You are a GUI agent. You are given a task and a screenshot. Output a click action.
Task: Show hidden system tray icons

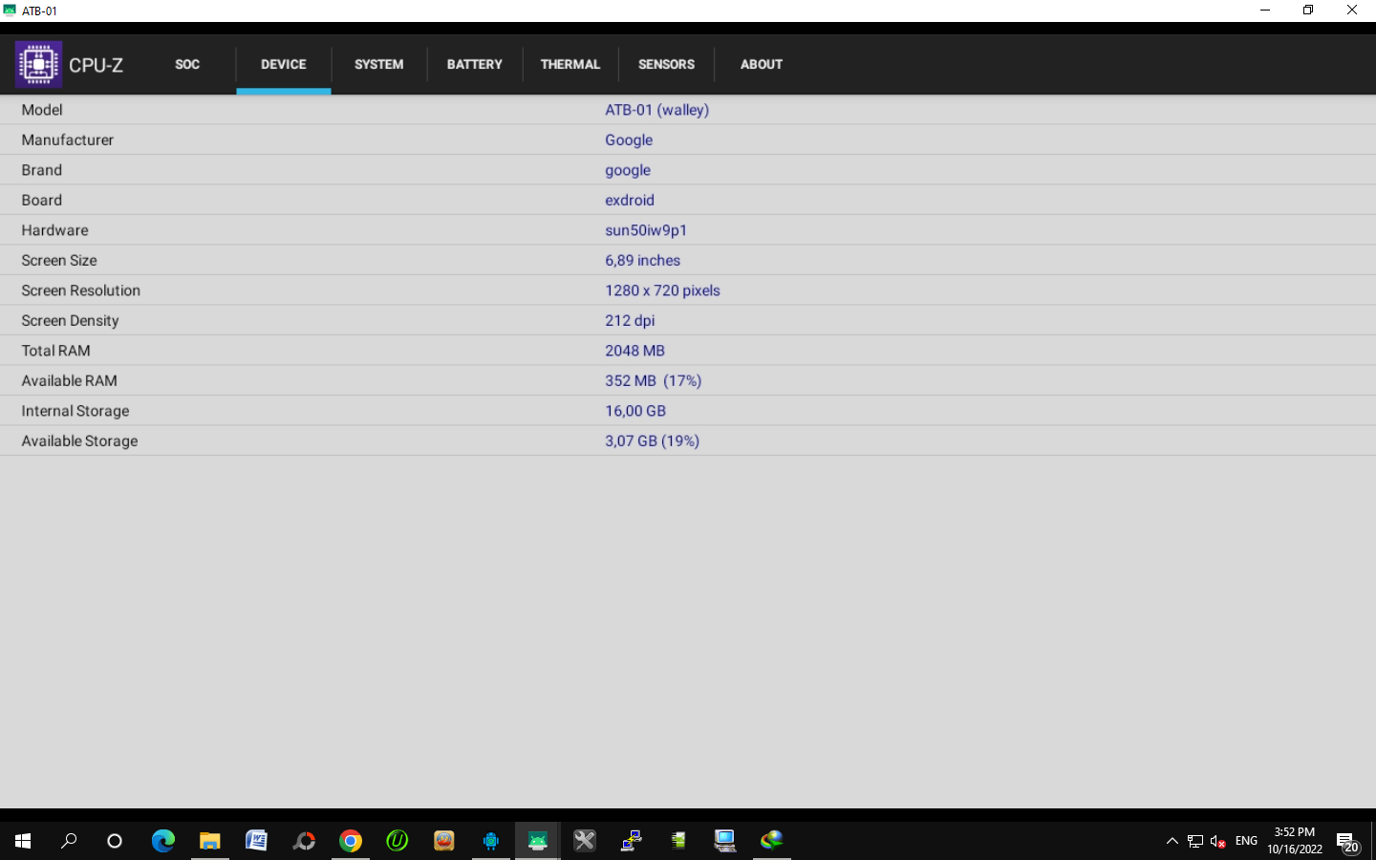pos(1172,841)
